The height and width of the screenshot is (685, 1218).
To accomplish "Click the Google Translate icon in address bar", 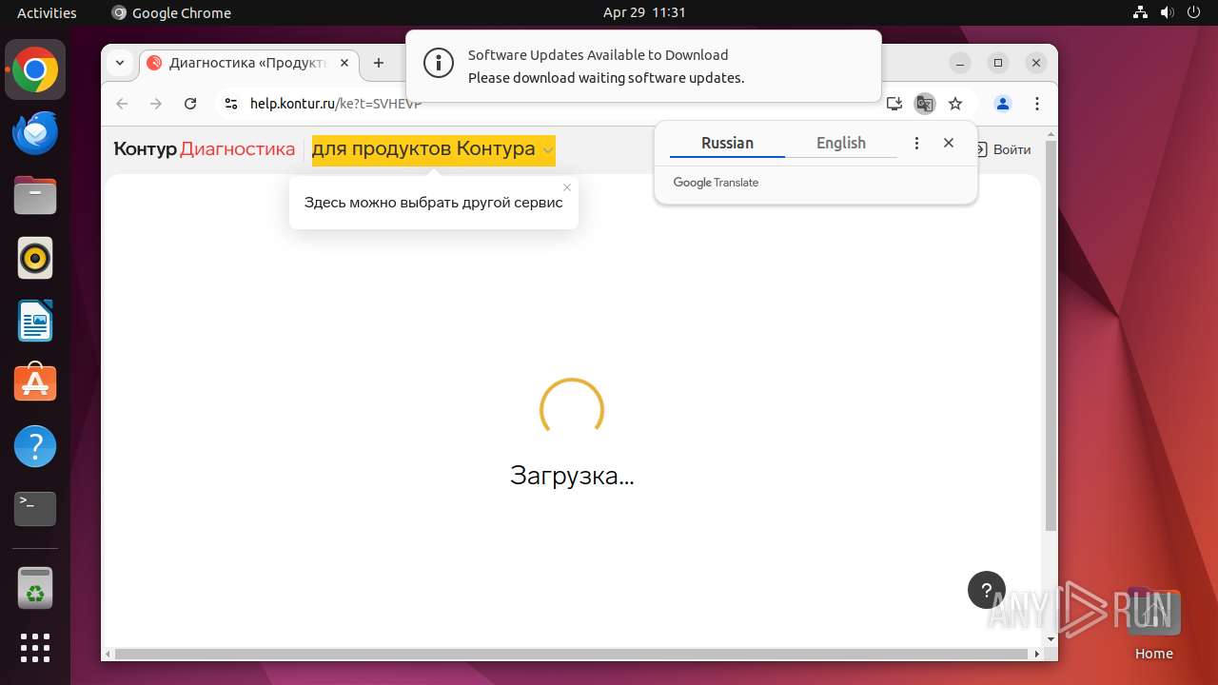I will pyautogui.click(x=924, y=104).
